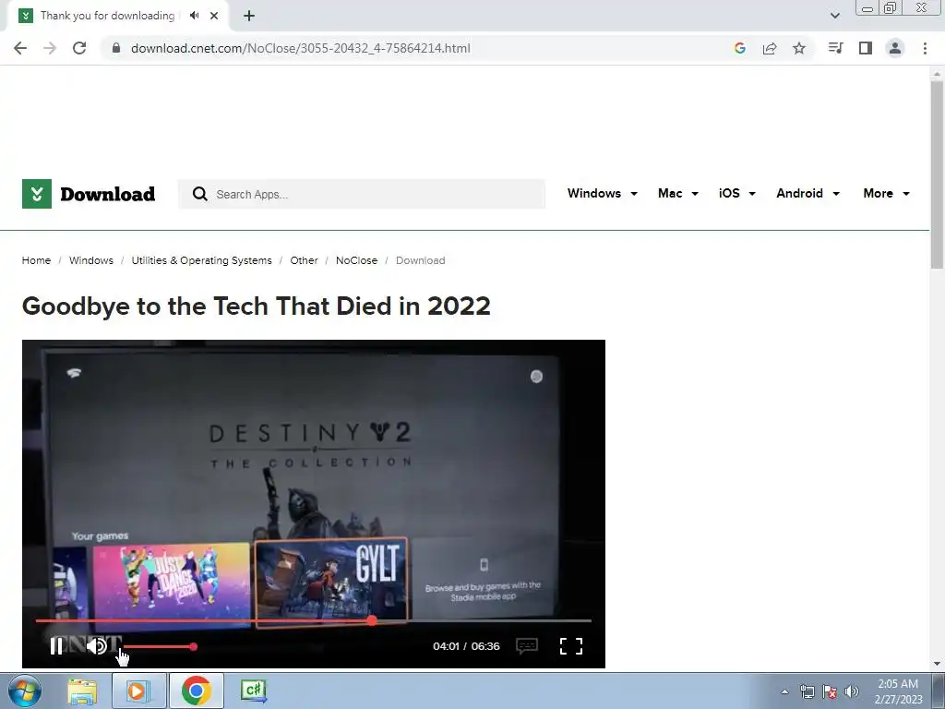Open the Chrome three-dot menu
Screen dimensions: 945x709
pyautogui.click(x=925, y=48)
